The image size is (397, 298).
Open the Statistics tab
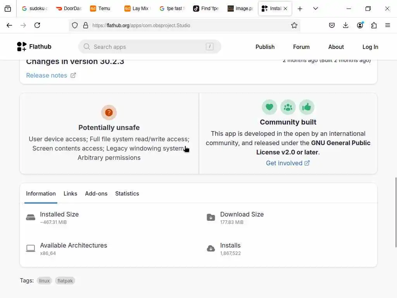pyautogui.click(x=127, y=194)
